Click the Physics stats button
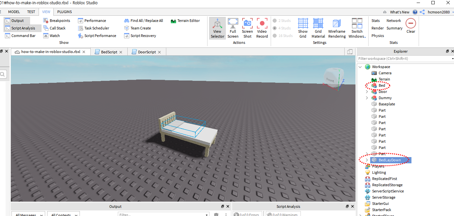This screenshot has width=454, height=216. pyautogui.click(x=378, y=36)
